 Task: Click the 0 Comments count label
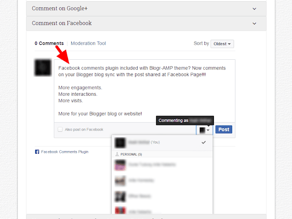coord(49,43)
